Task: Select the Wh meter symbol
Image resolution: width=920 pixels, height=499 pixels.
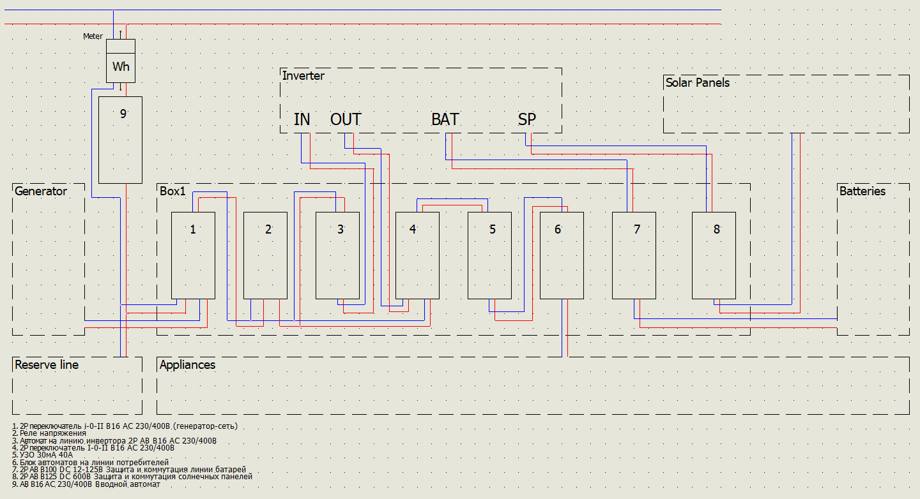Action: [x=121, y=61]
